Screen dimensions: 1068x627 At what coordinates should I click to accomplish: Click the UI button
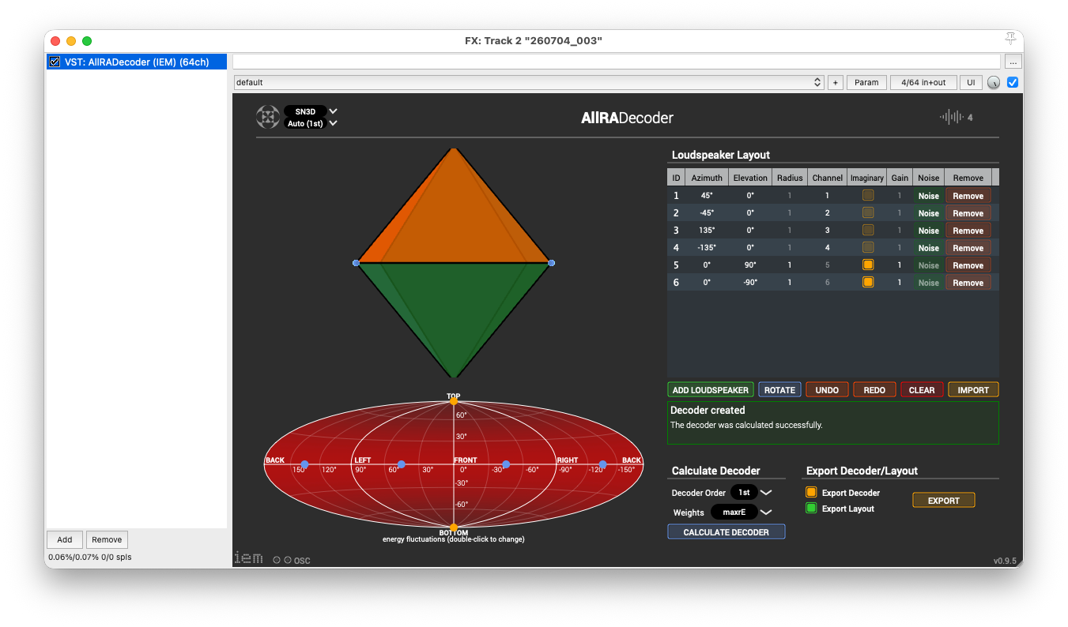(971, 82)
